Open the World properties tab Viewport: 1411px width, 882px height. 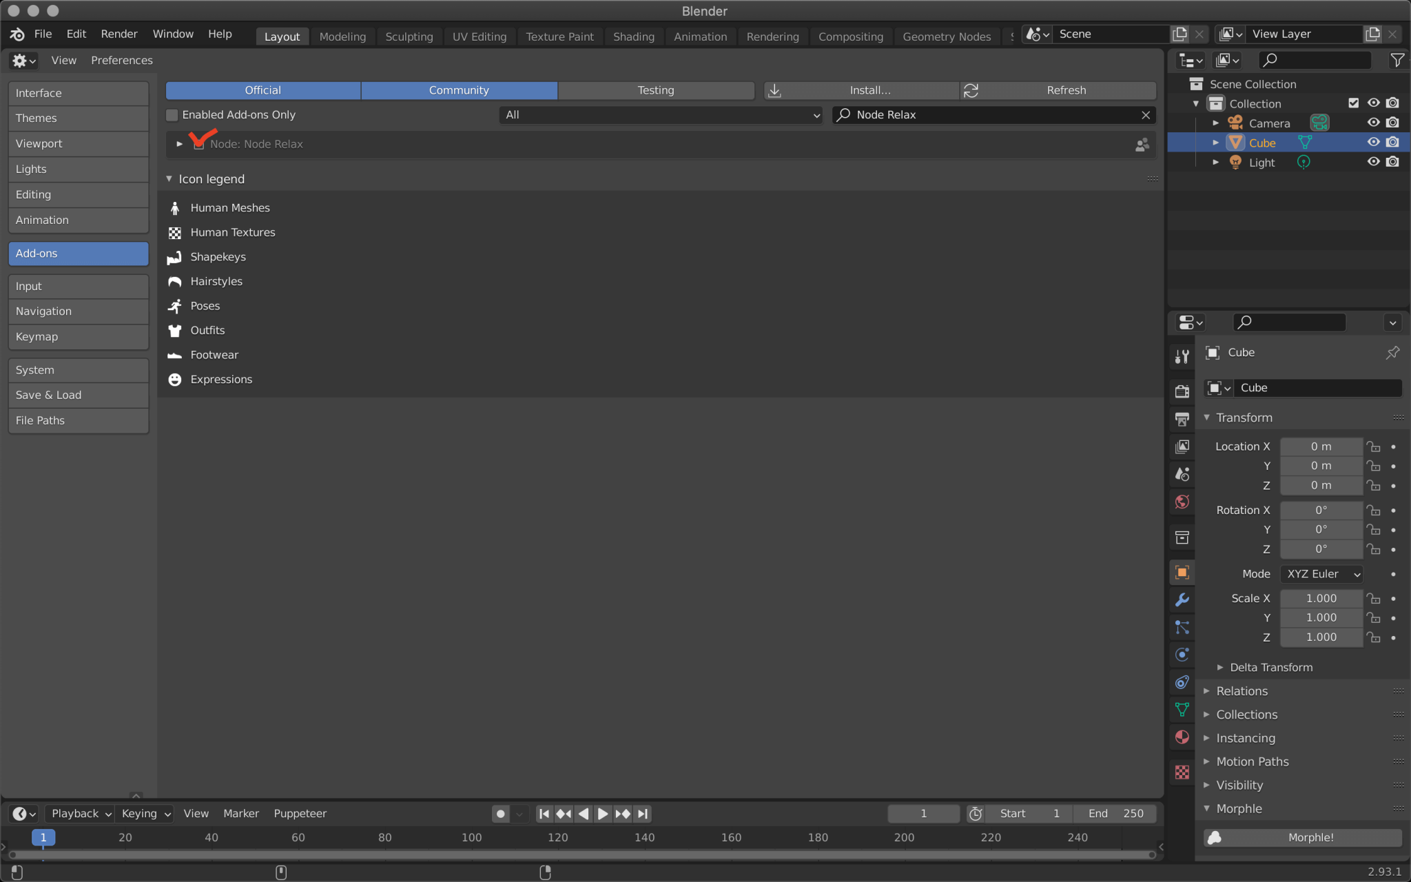tap(1182, 502)
